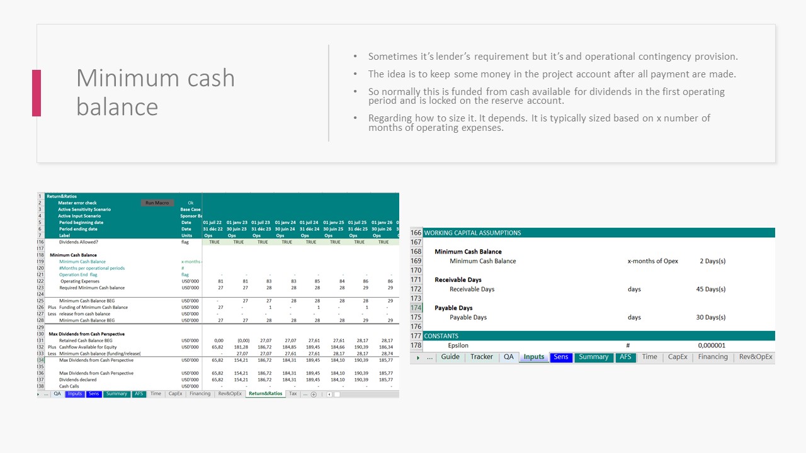Select Summary tab in working capital spreadsheet

coord(594,357)
